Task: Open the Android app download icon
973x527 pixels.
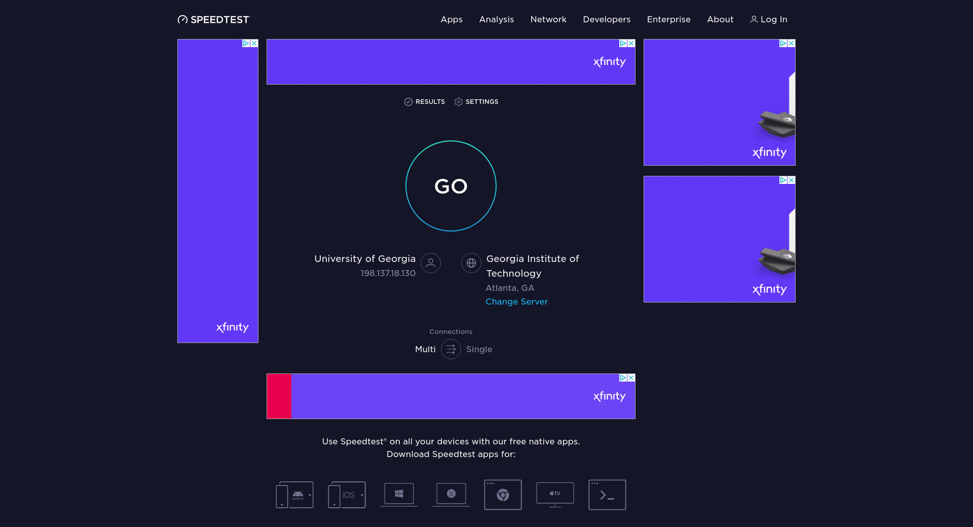Action: (x=294, y=495)
